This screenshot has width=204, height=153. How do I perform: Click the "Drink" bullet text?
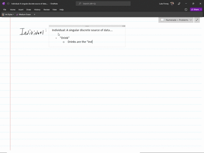click(65, 38)
